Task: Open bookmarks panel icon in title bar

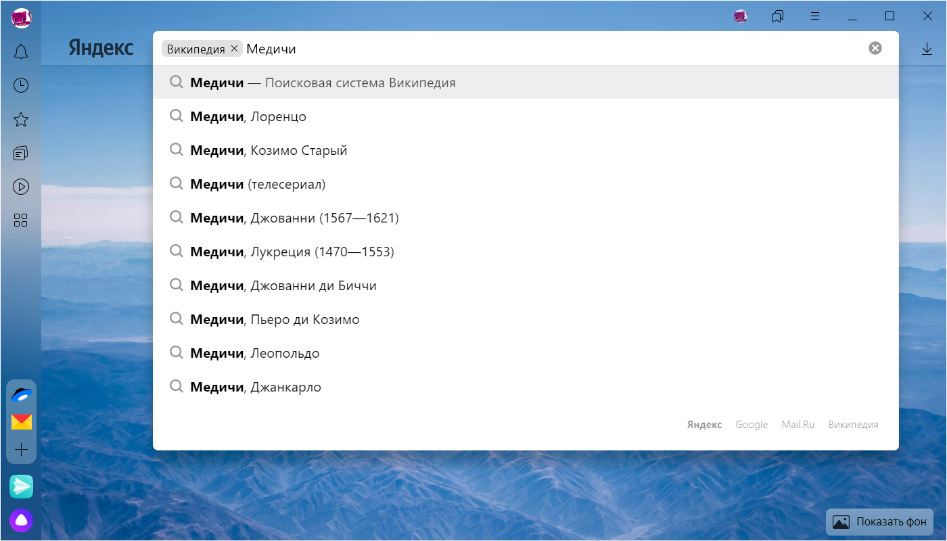Action: pyautogui.click(x=778, y=16)
